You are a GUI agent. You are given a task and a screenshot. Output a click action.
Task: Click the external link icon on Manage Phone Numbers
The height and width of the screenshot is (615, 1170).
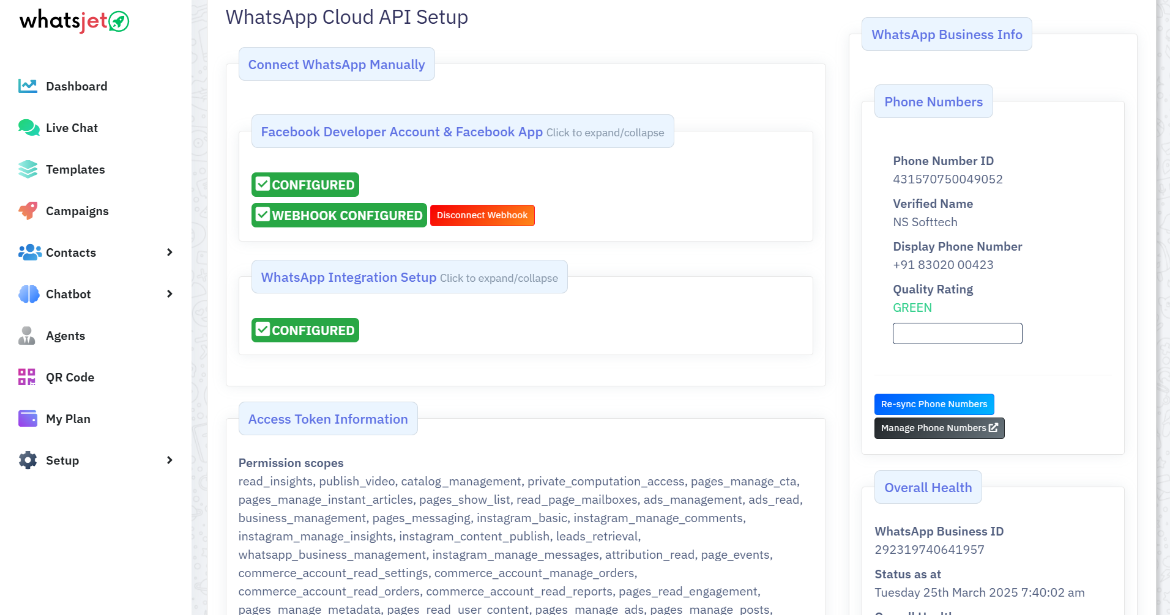tap(993, 428)
